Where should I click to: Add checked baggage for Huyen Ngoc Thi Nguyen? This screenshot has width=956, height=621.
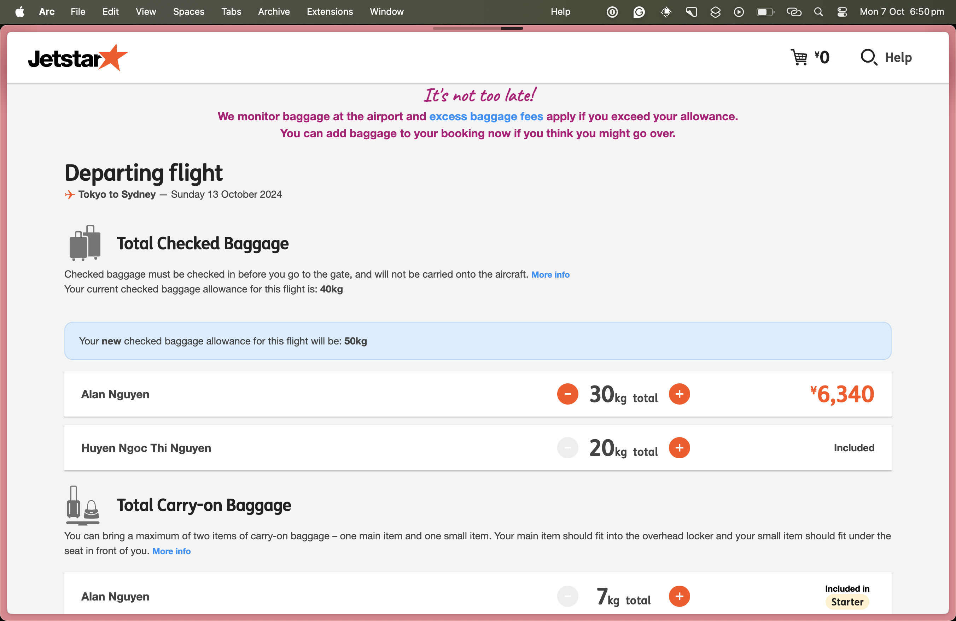pos(679,448)
